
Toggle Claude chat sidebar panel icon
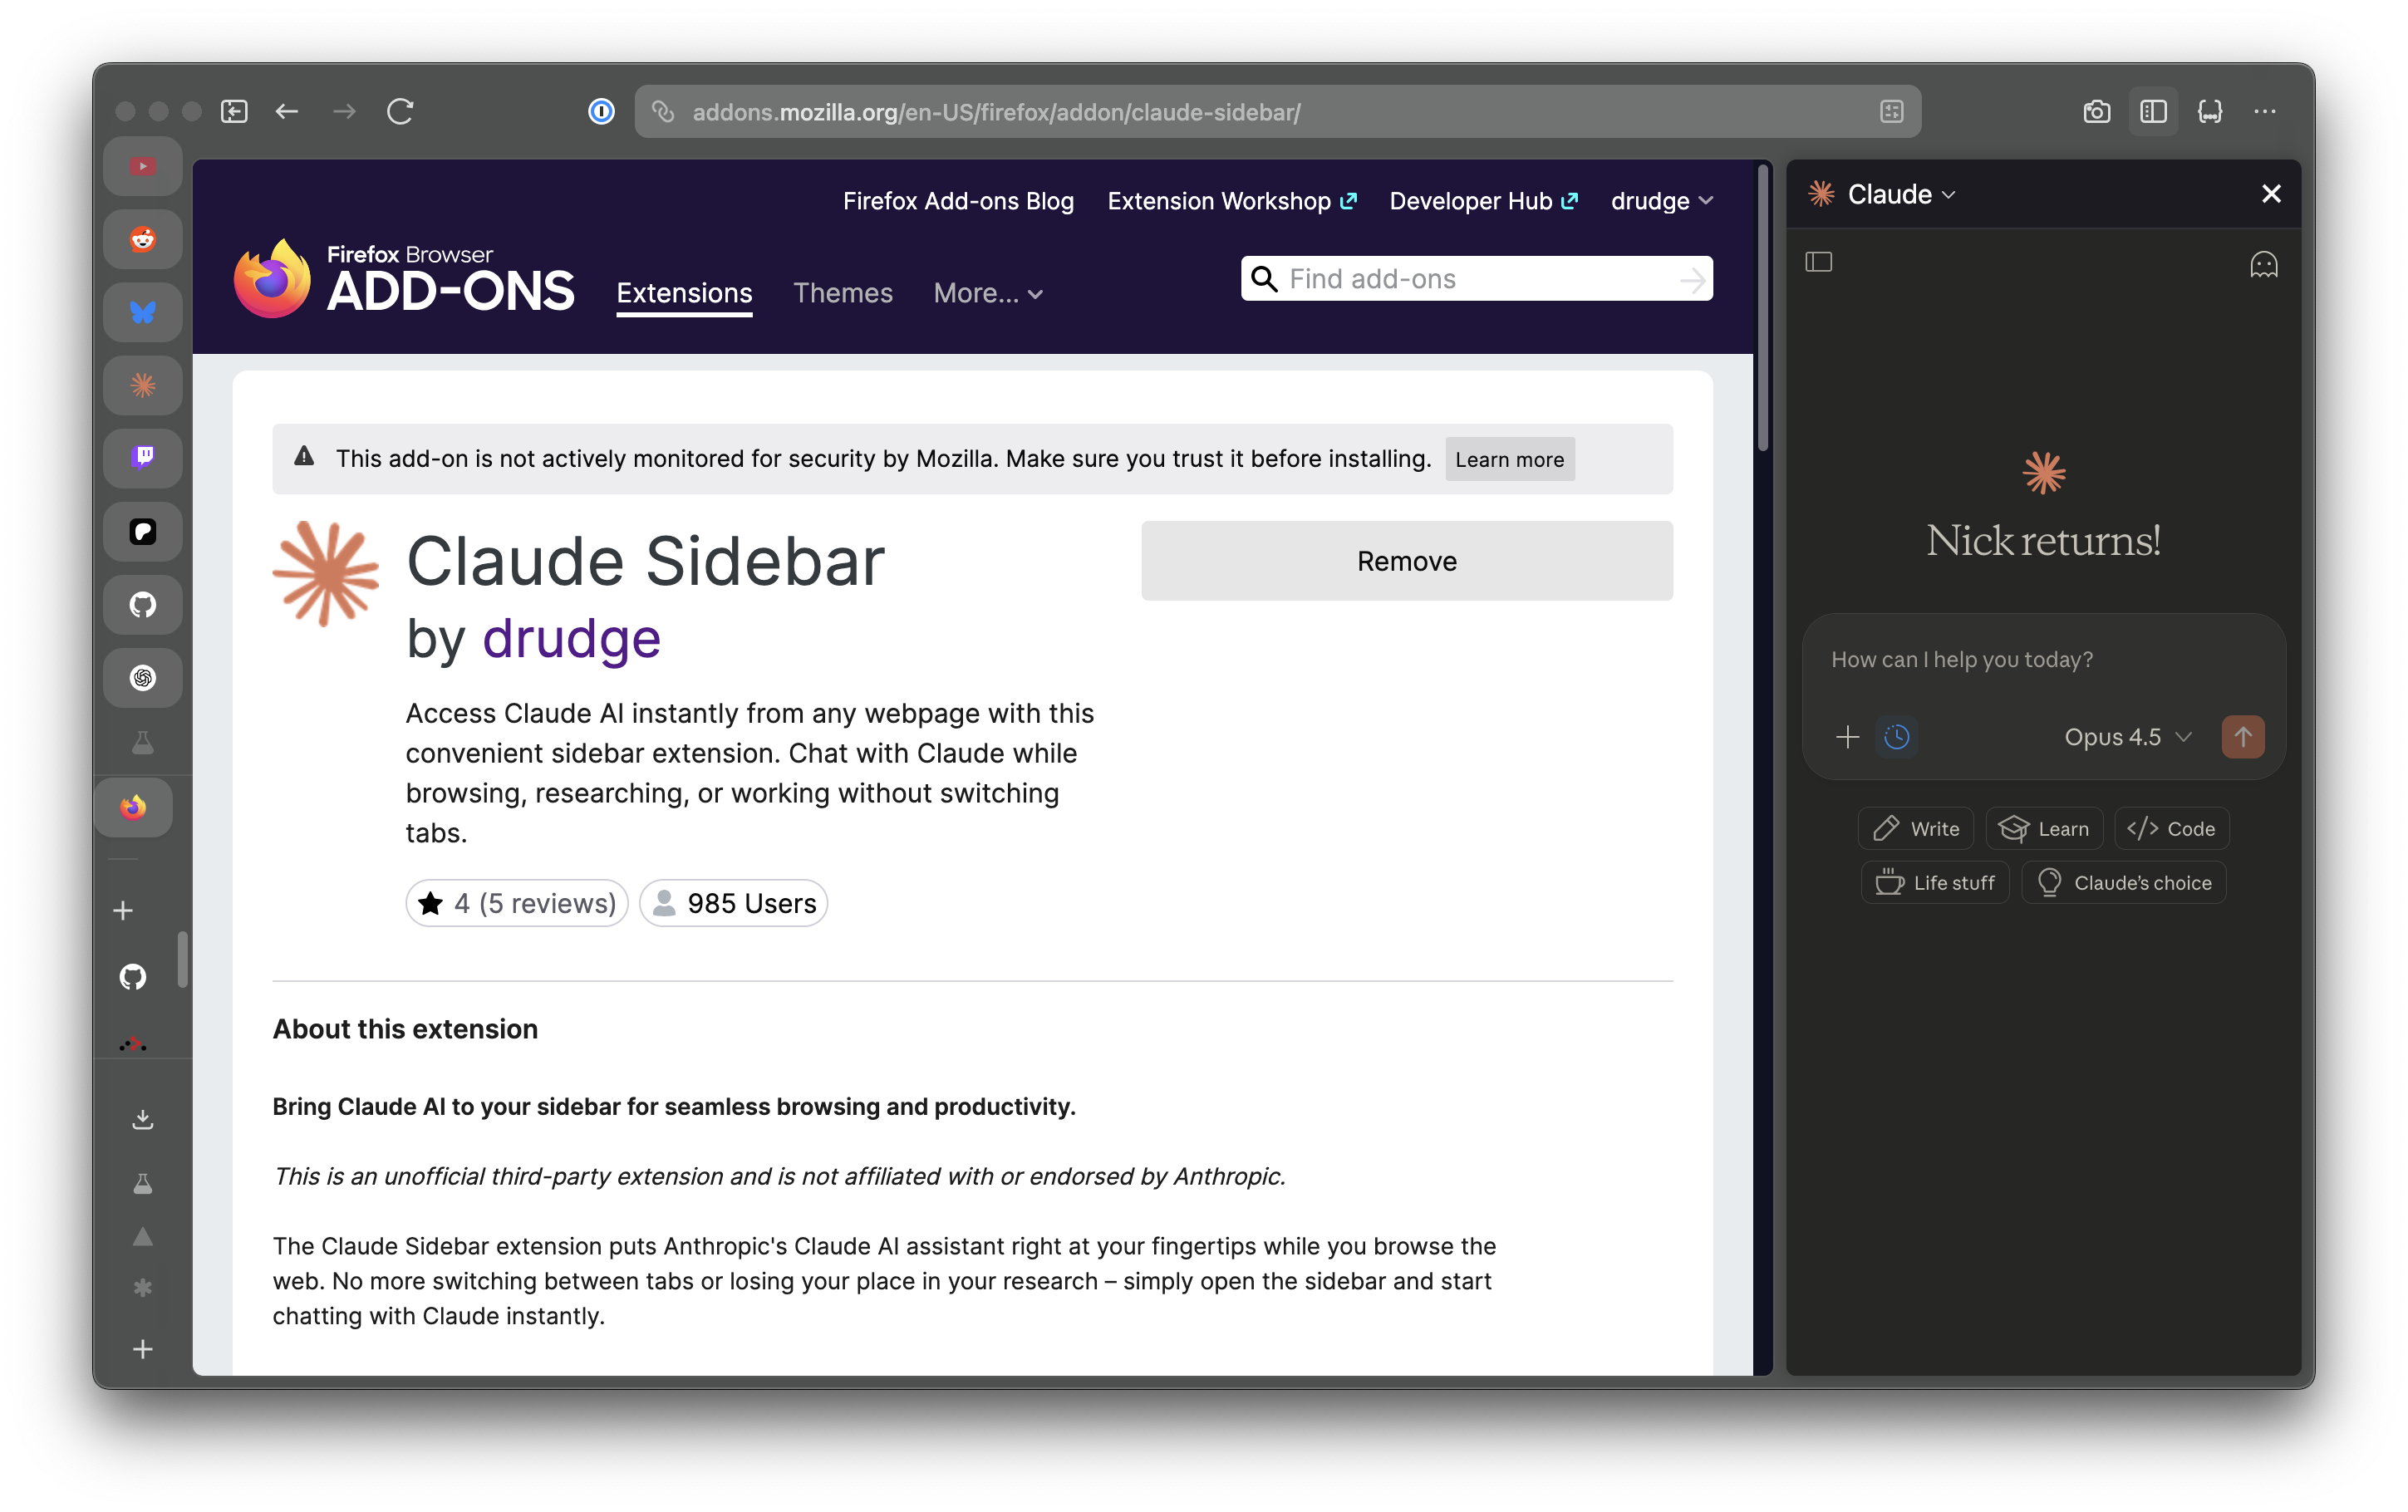coord(1819,262)
